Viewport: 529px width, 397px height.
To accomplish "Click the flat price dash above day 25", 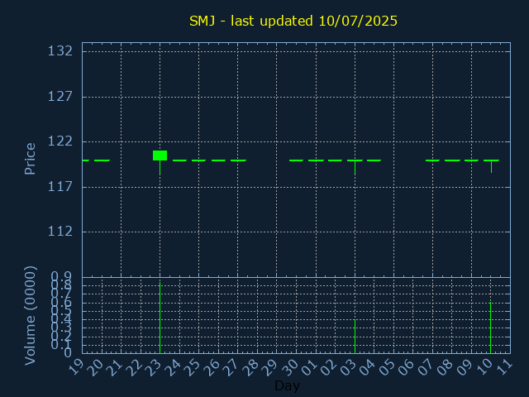I will (199, 160).
